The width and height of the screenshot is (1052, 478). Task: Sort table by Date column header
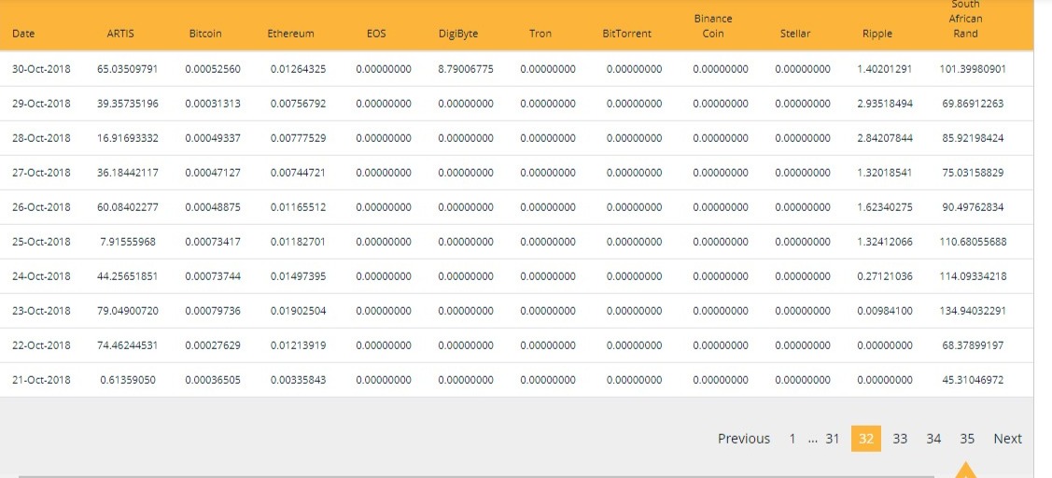(x=23, y=34)
